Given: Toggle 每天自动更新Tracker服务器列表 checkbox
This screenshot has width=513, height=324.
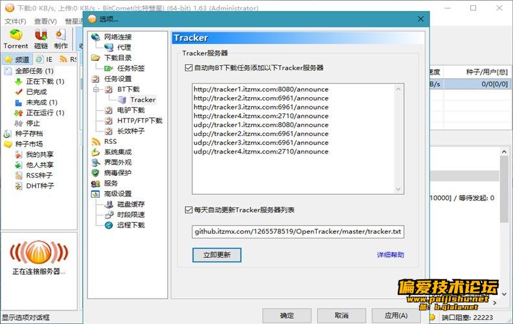Looking at the screenshot, I should pos(188,210).
